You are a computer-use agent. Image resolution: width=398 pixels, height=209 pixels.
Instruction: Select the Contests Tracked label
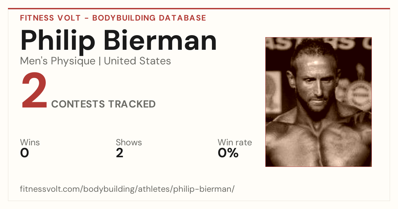pos(103,104)
